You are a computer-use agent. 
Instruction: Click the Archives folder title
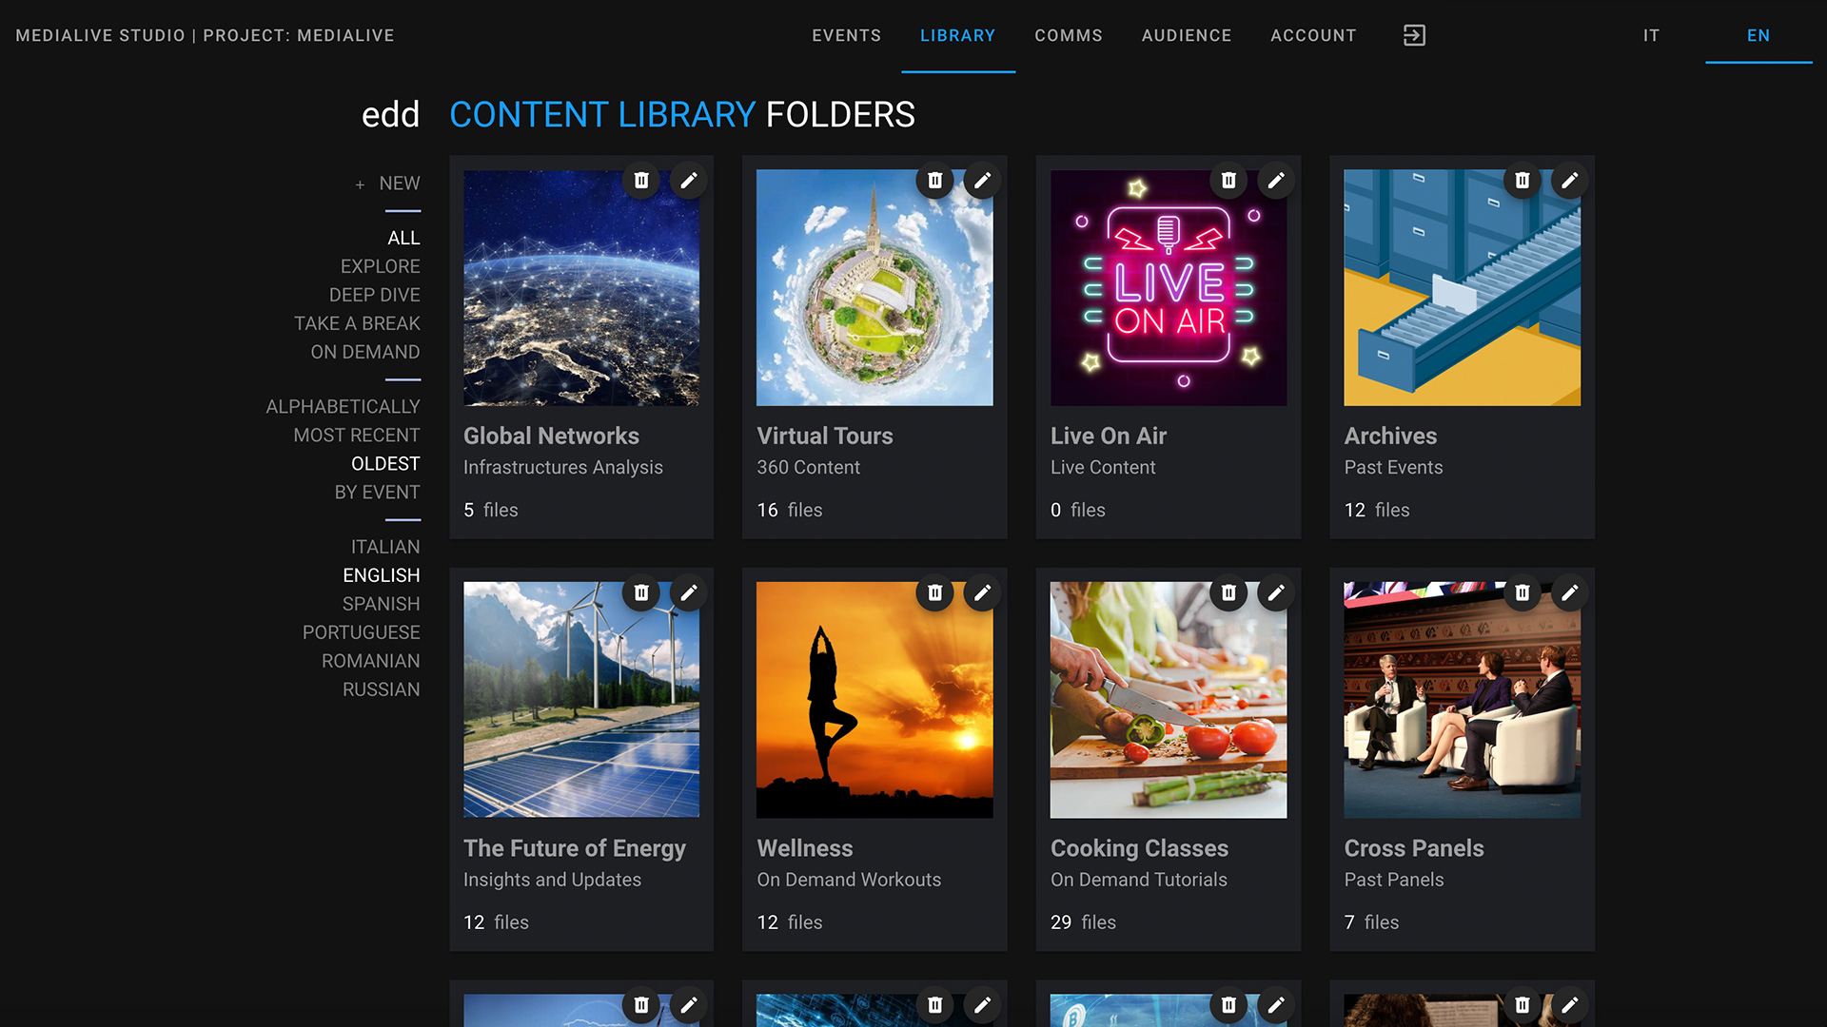pos(1390,436)
